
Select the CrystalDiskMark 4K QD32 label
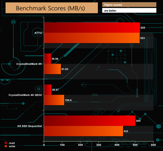[x=25, y=95]
